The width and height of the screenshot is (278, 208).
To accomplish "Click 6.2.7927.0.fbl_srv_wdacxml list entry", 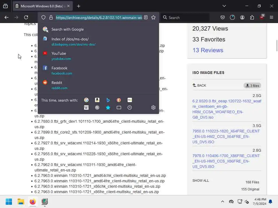I will (x=99, y=146).
